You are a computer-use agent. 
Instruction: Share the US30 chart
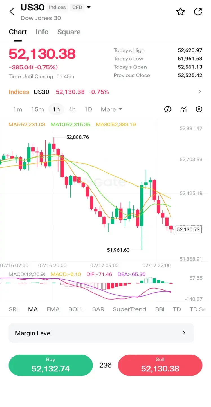tap(198, 12)
